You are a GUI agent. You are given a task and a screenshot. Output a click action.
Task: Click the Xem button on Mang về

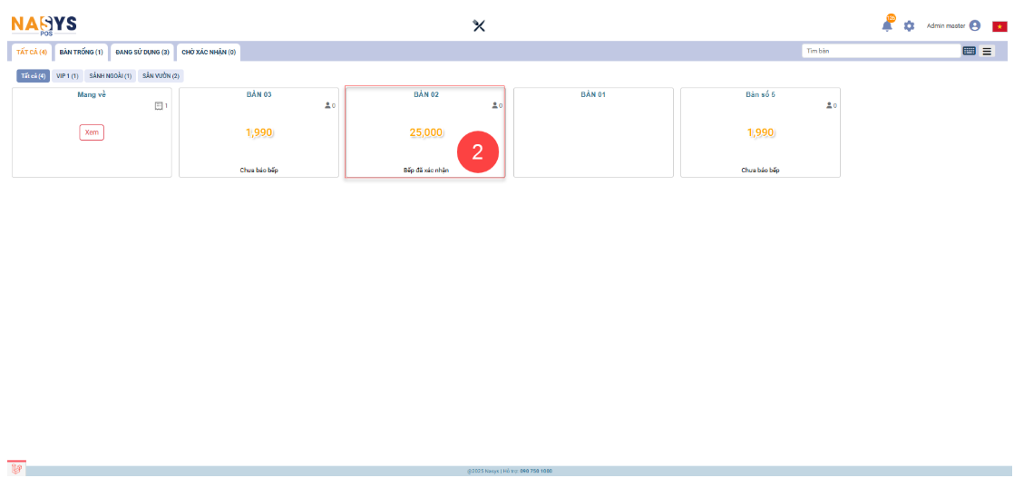(92, 132)
